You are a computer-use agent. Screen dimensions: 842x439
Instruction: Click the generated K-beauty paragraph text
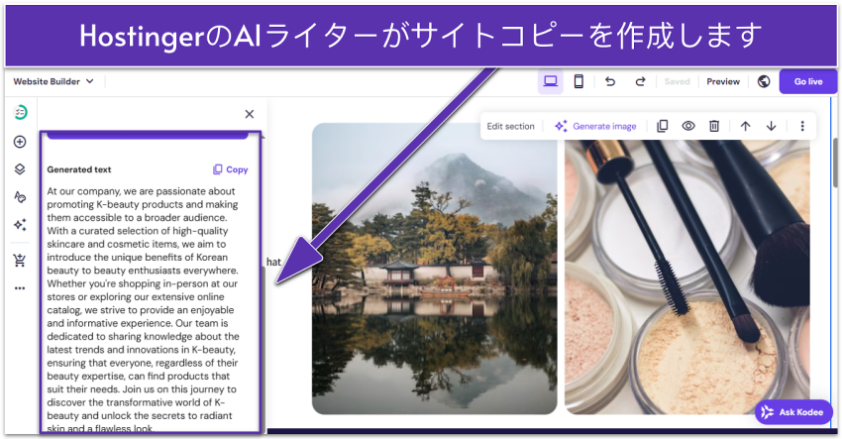click(x=143, y=310)
